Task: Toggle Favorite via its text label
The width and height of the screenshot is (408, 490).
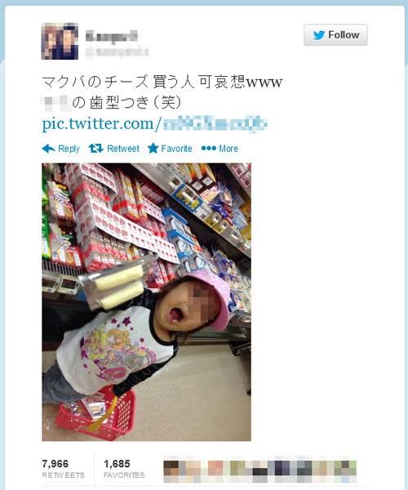Action: [x=177, y=149]
